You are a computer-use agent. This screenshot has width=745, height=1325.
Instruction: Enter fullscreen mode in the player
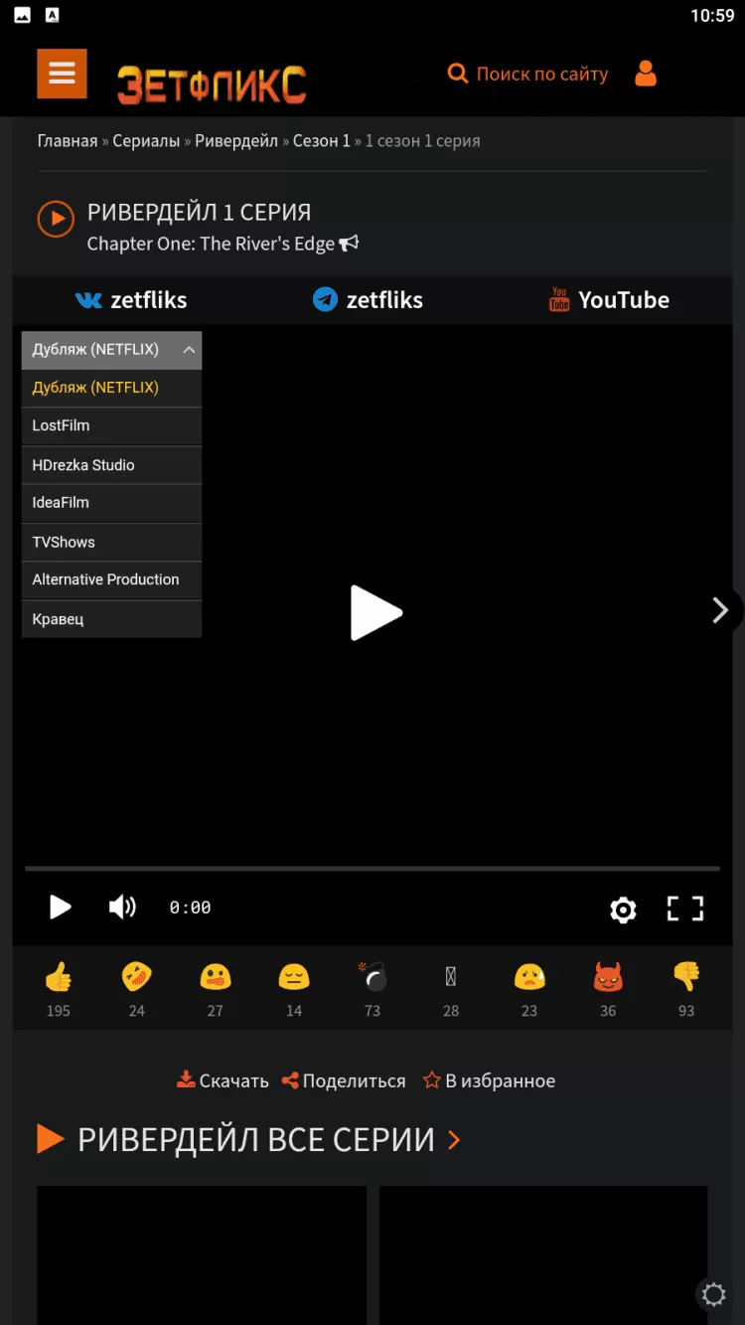pyautogui.click(x=685, y=909)
